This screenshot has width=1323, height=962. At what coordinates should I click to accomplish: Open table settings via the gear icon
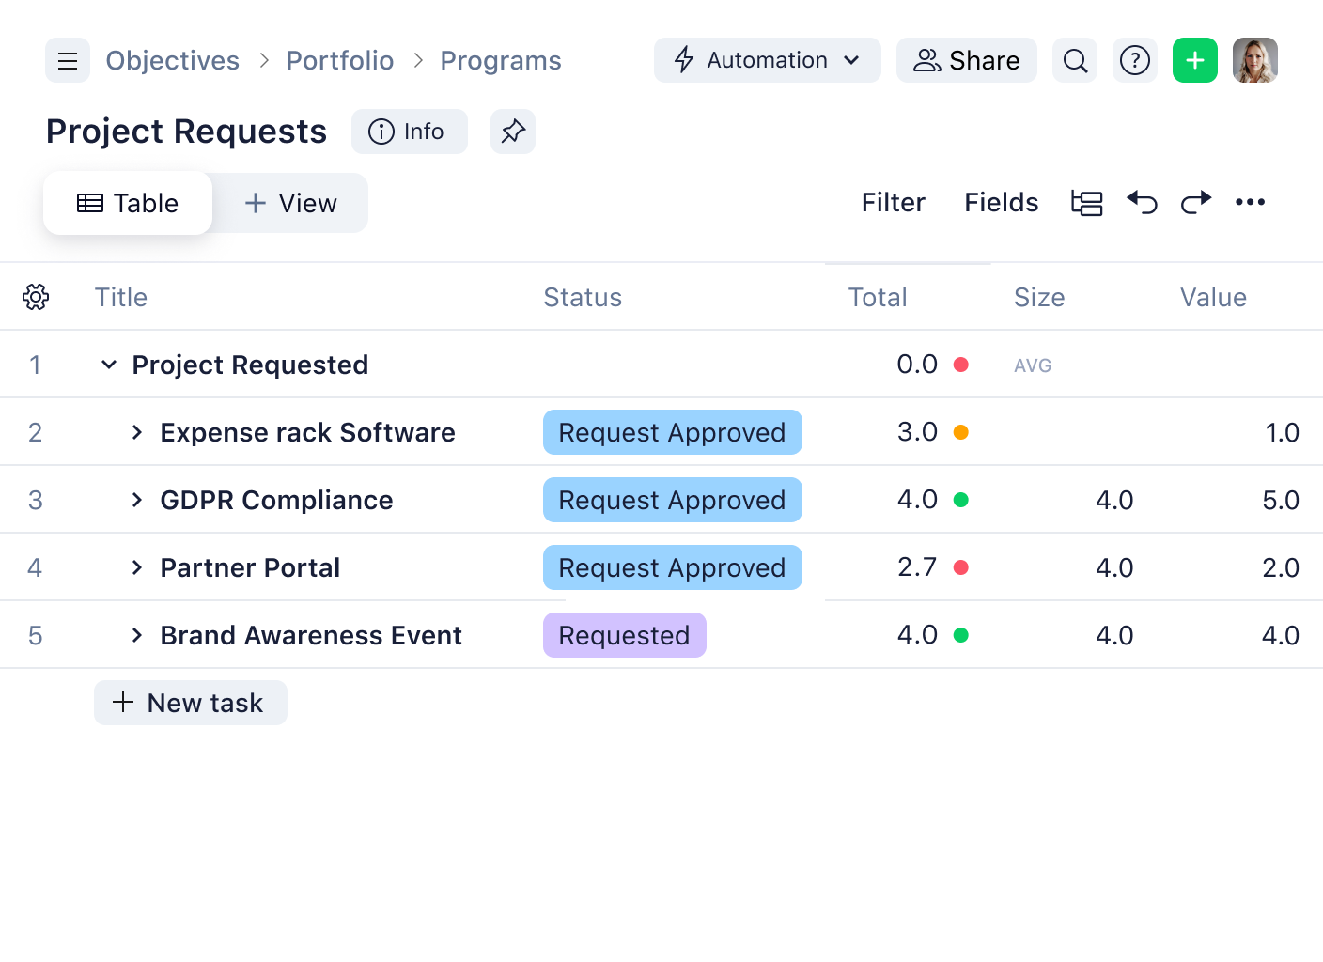click(35, 297)
